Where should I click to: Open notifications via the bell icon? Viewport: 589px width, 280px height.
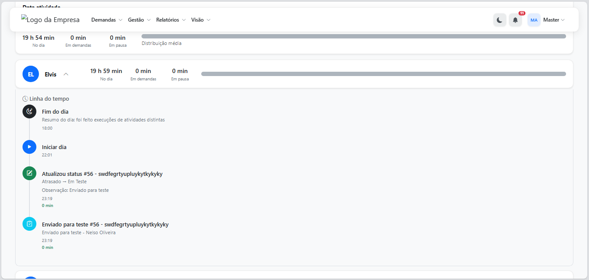tap(515, 20)
